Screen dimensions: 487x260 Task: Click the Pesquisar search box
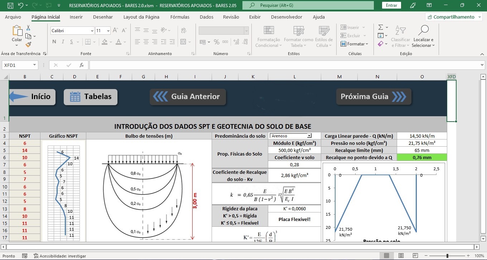pos(308,5)
